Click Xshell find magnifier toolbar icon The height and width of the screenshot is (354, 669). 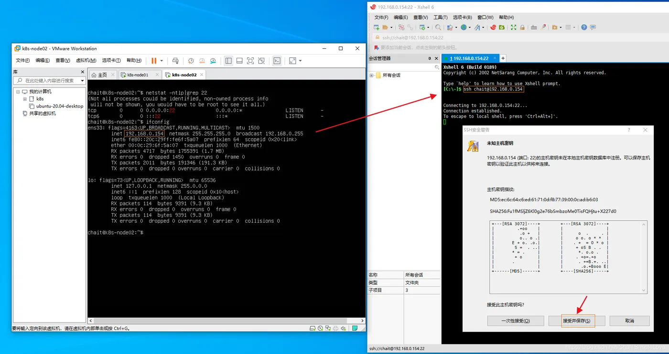coord(438,27)
